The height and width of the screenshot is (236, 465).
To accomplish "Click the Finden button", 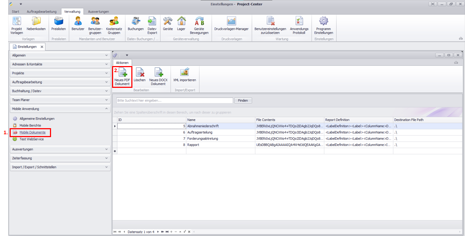I will [243, 101].
